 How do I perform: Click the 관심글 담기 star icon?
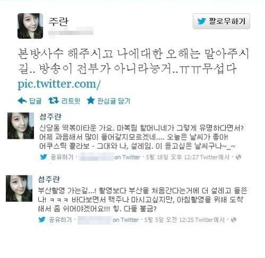(91, 101)
